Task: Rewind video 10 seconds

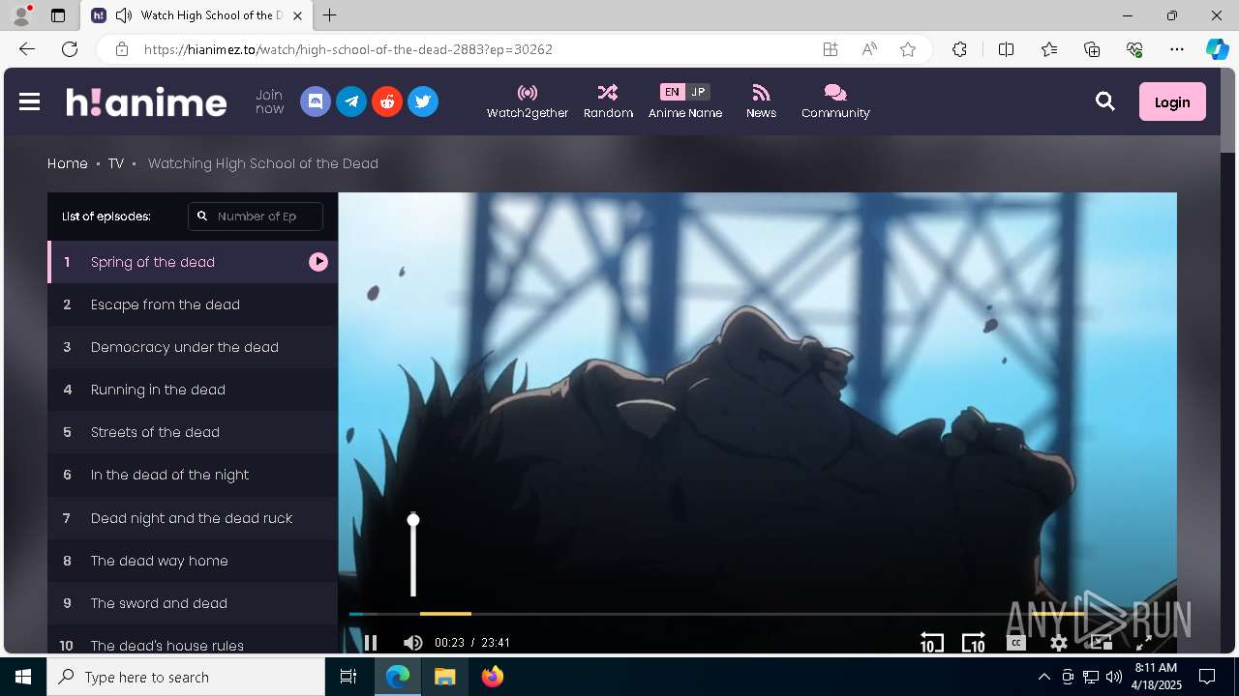Action: pos(931,643)
